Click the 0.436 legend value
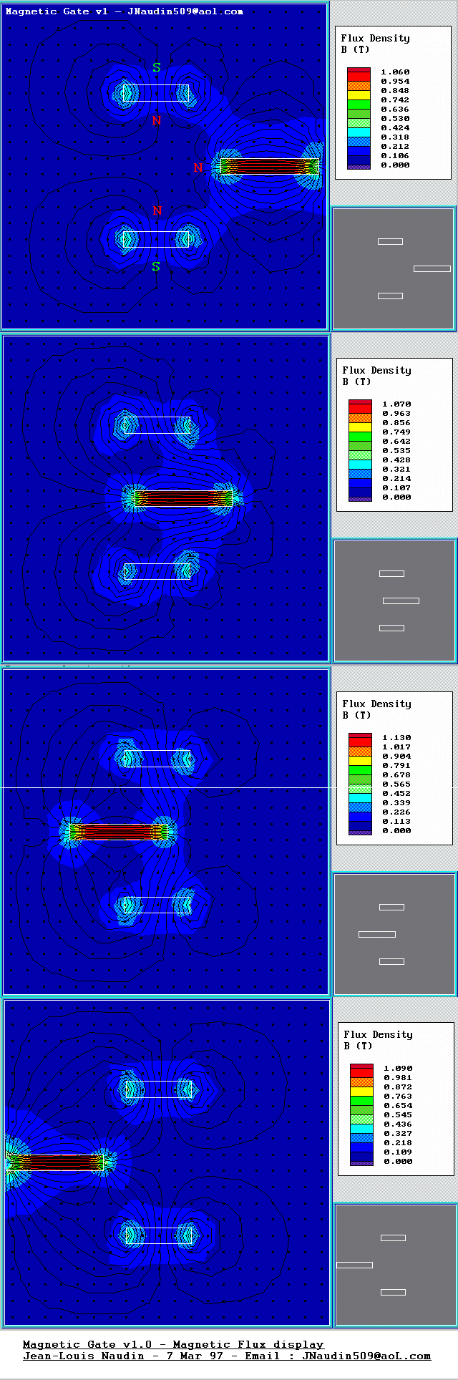This screenshot has height=1380, width=458. coord(398,1124)
